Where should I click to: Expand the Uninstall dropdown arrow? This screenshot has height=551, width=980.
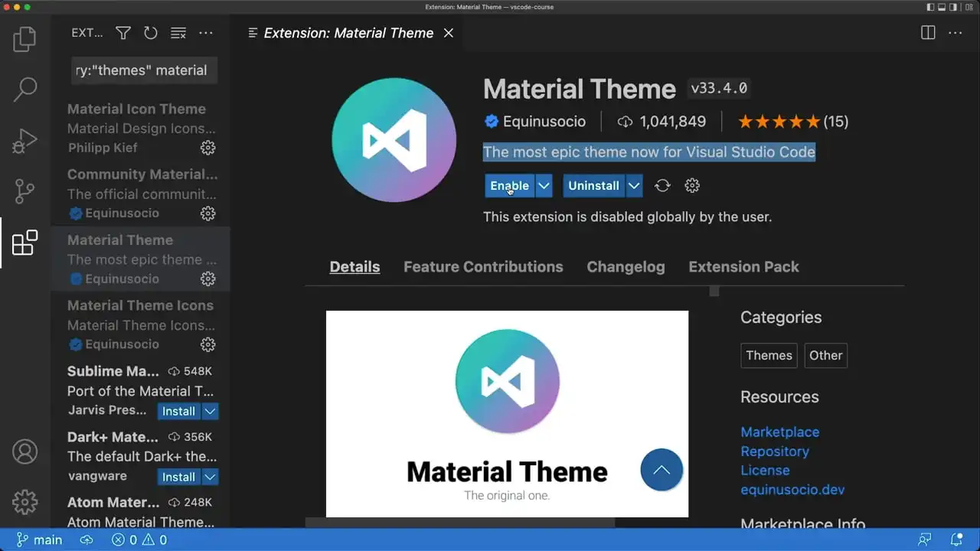pos(634,185)
